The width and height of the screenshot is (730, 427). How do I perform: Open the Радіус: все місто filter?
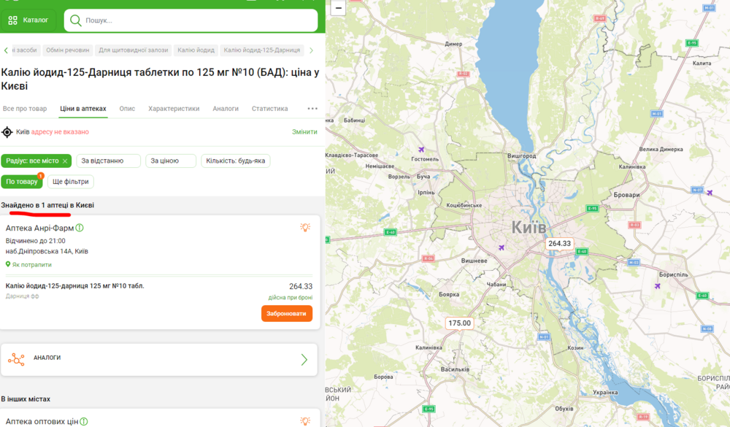(x=32, y=161)
